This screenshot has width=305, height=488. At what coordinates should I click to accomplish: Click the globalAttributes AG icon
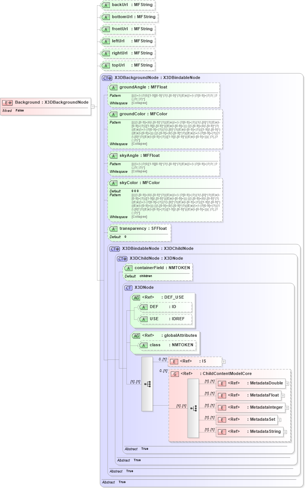136,336
